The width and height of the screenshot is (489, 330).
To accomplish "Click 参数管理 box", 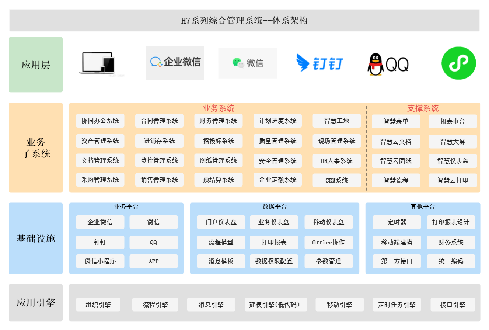I will 329,261.
